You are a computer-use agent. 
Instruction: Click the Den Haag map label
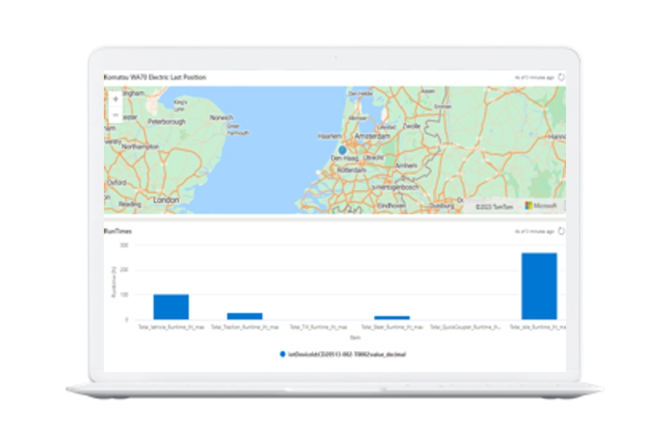345,158
